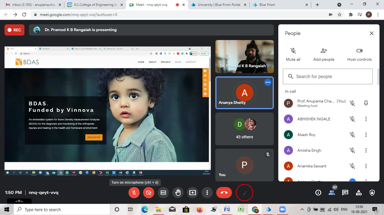Screen dimensions: 384x215
Task: Turn on captions in the call
Action: click(x=163, y=193)
